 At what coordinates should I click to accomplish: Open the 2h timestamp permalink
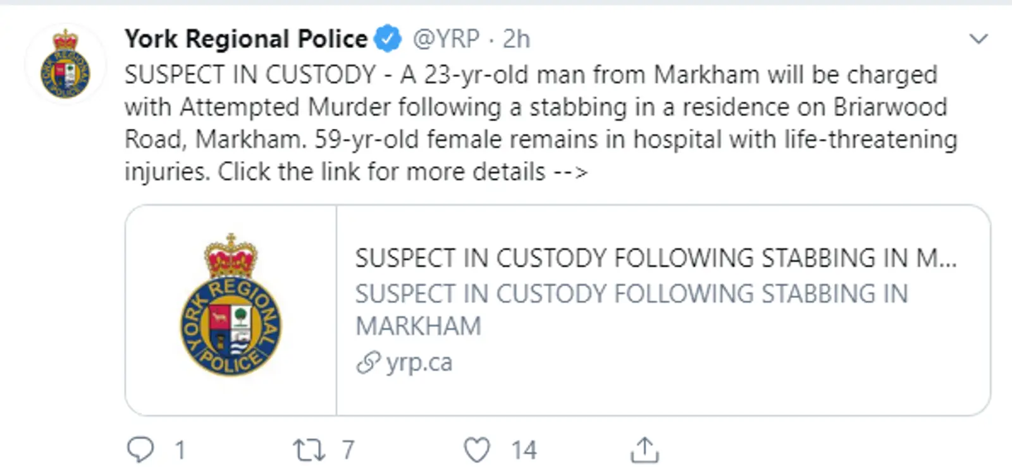516,39
